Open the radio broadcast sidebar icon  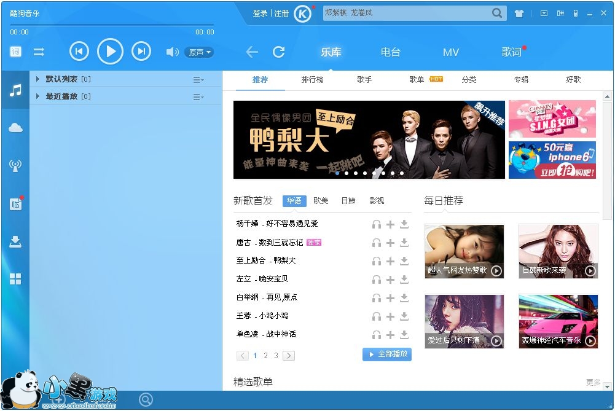tap(16, 165)
